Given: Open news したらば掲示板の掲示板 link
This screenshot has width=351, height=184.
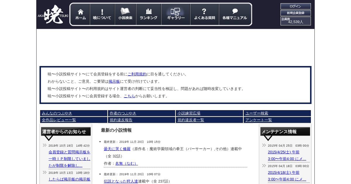Looking at the screenshot, I should [69, 179].
